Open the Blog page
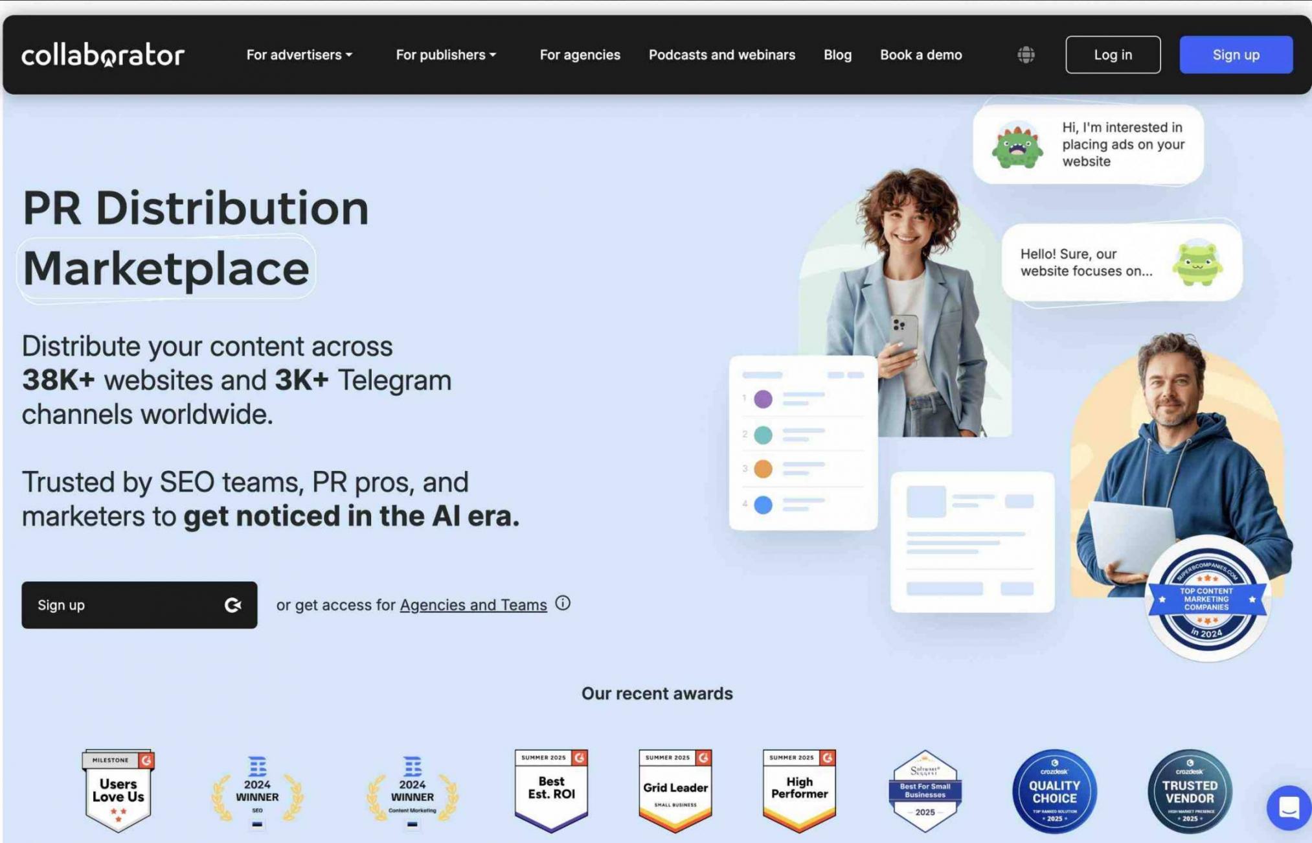The height and width of the screenshot is (843, 1312). coord(837,54)
